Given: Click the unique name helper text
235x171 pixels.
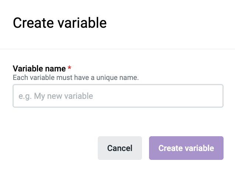Looking at the screenshot, I should [x=76, y=78].
